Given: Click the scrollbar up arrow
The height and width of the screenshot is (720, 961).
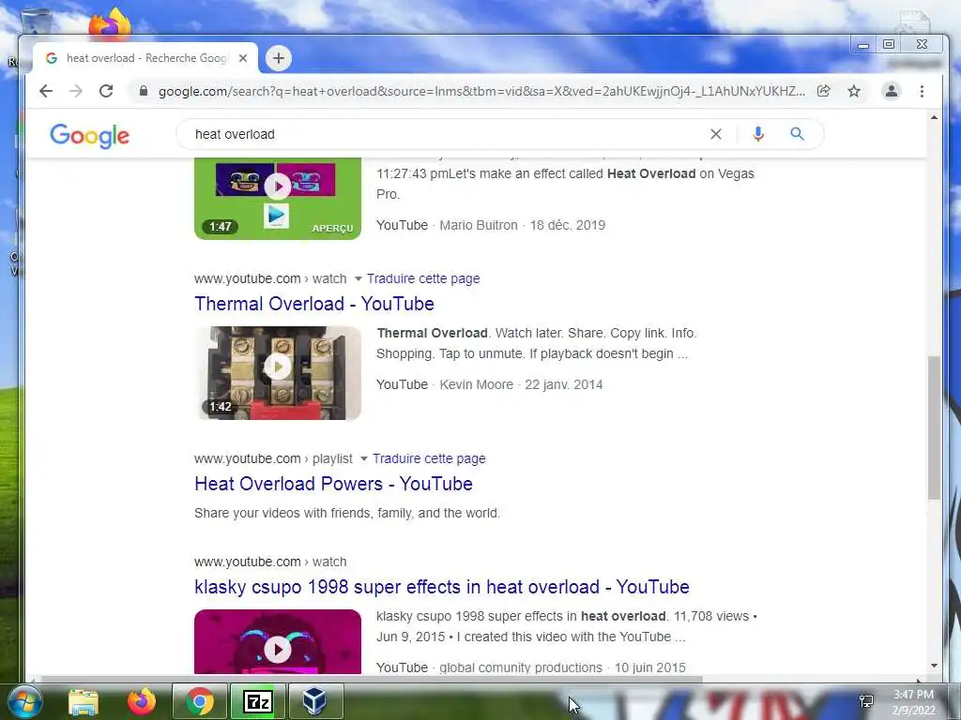Looking at the screenshot, I should (934, 117).
